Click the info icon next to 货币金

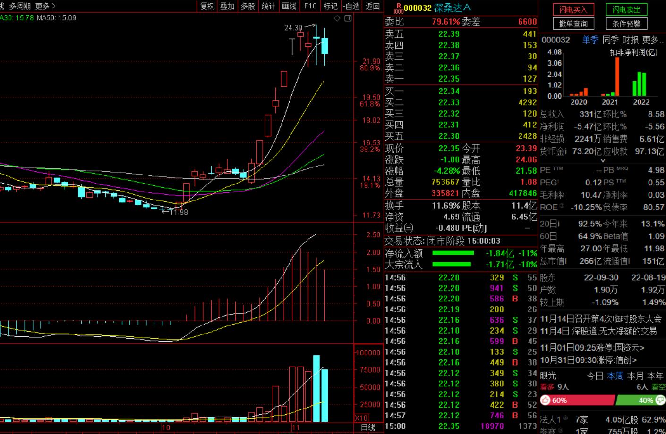coord(565,151)
